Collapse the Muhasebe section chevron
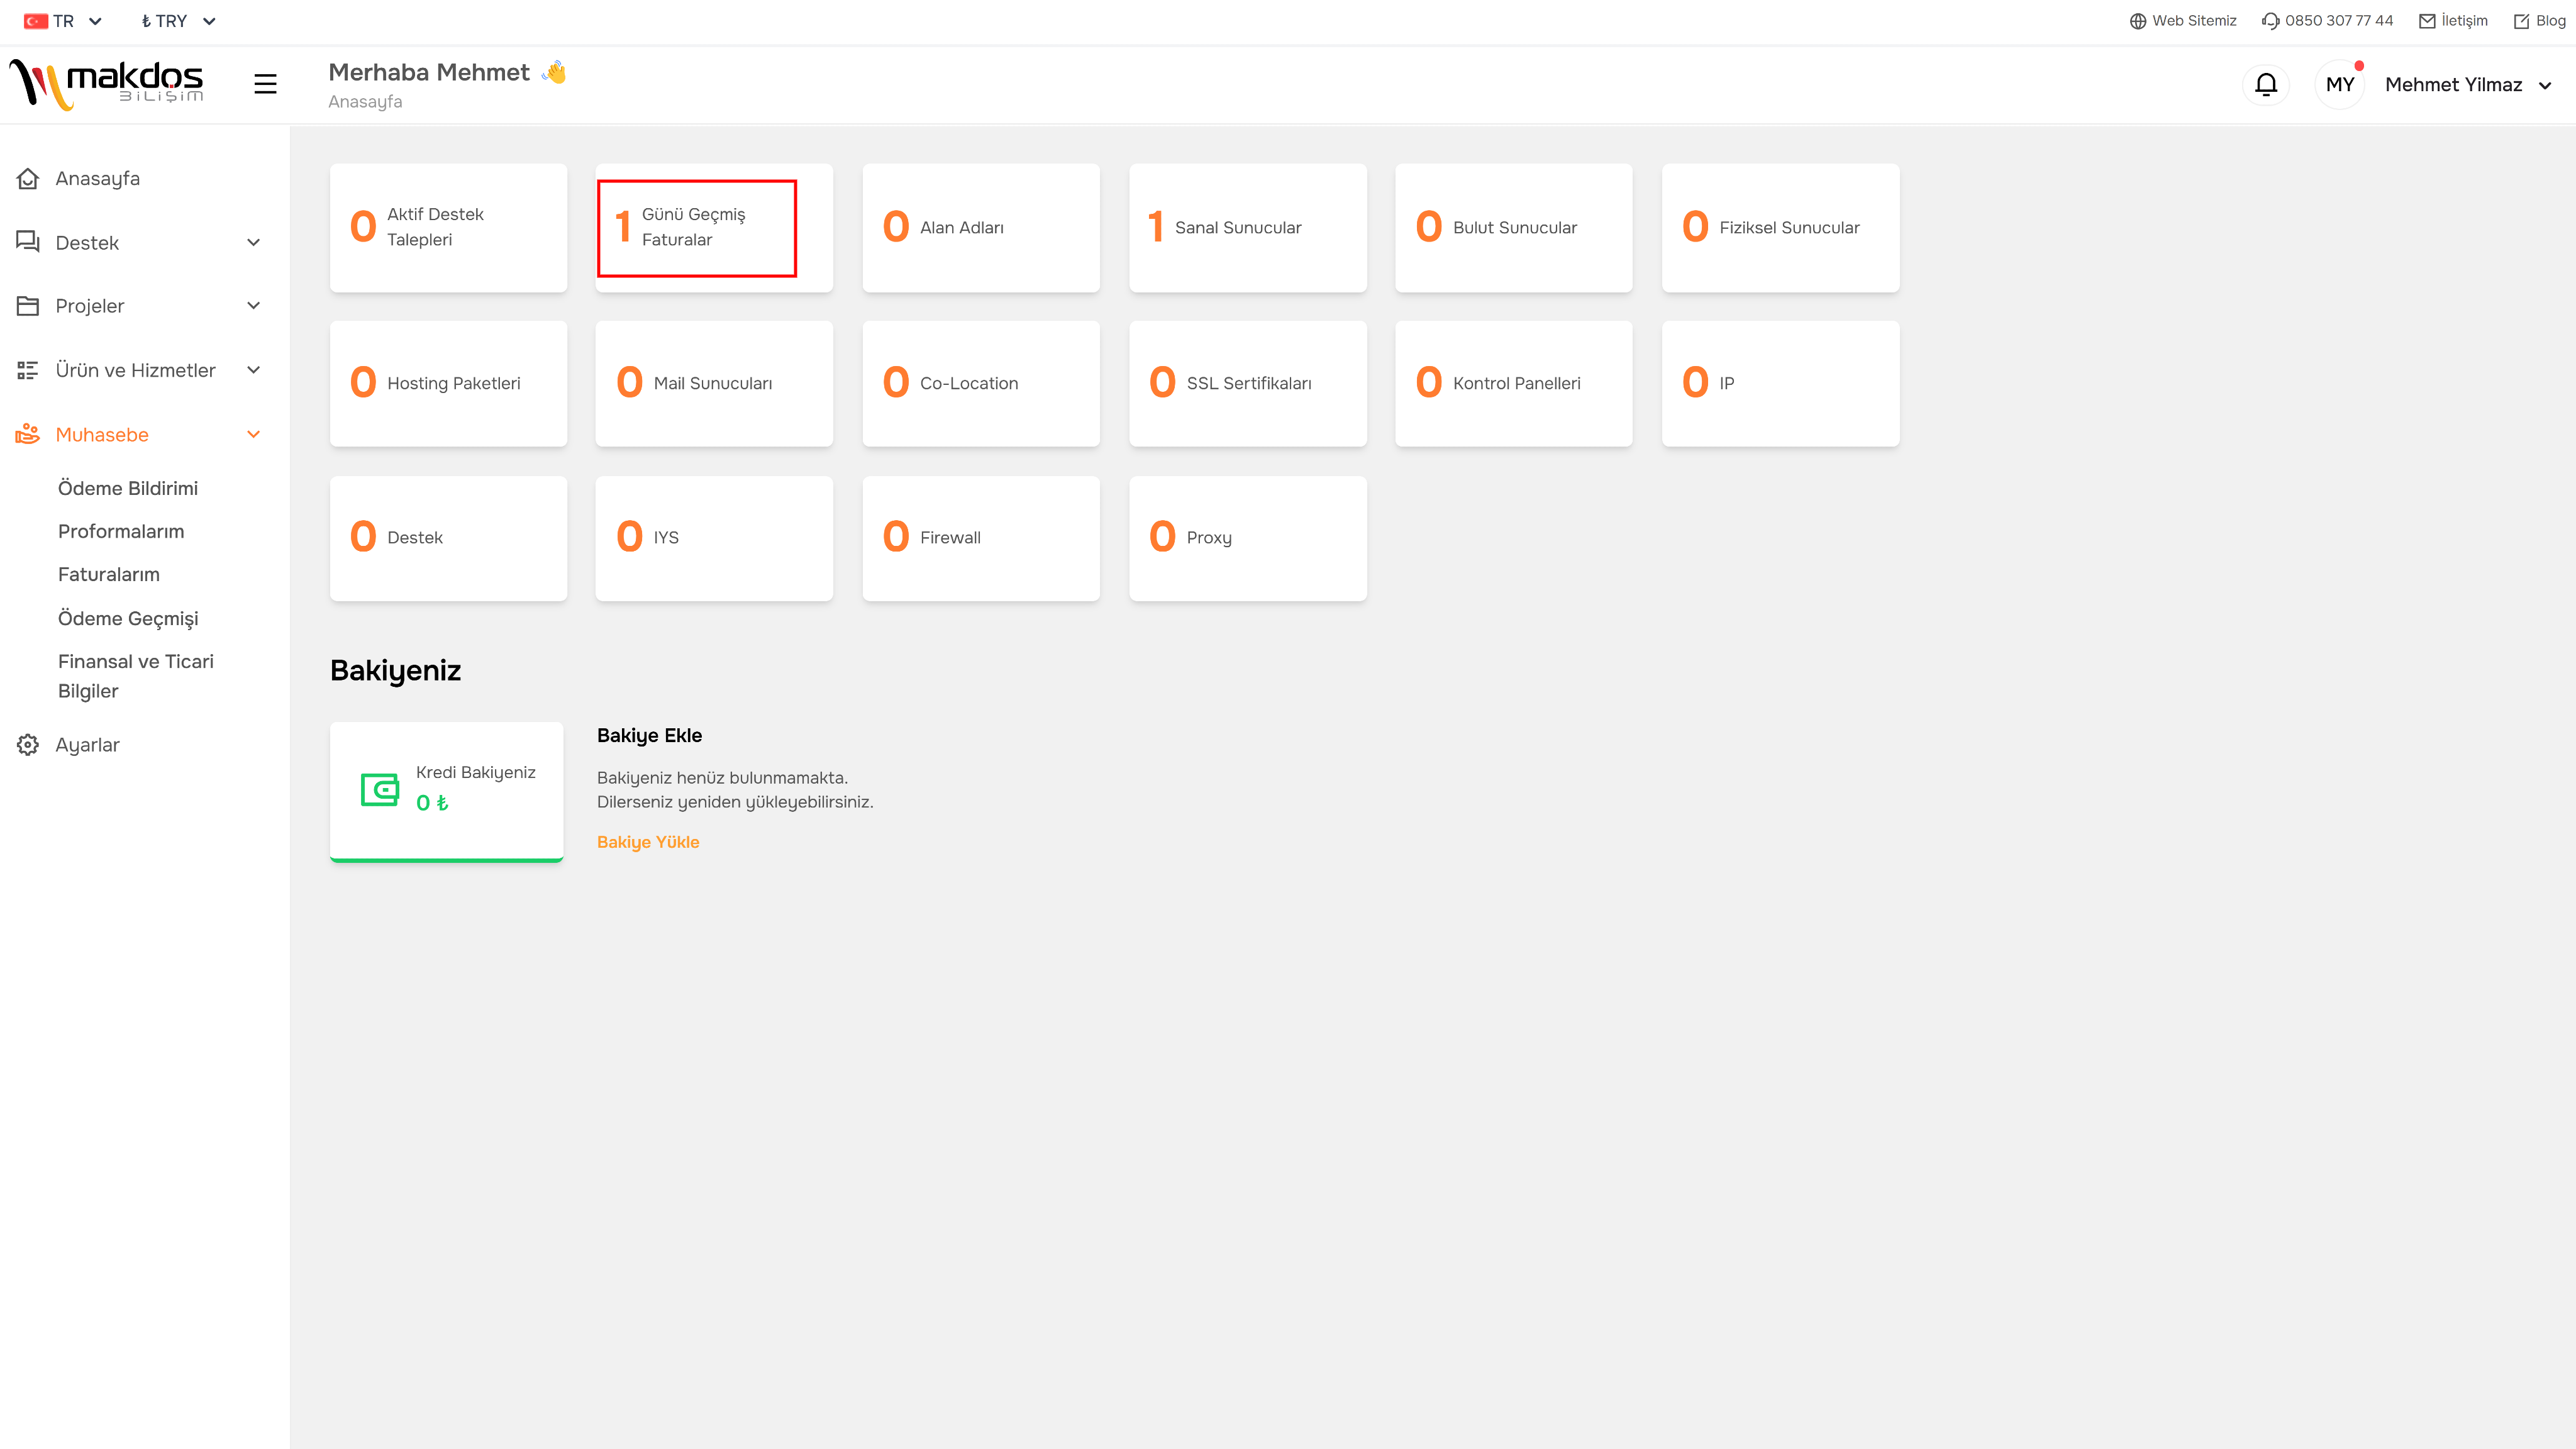 (253, 434)
